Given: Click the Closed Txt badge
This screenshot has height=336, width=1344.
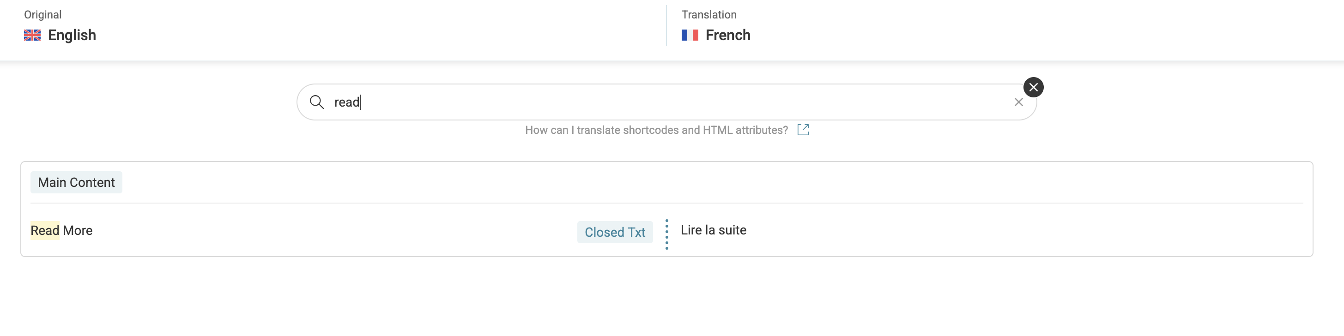Looking at the screenshot, I should 615,232.
